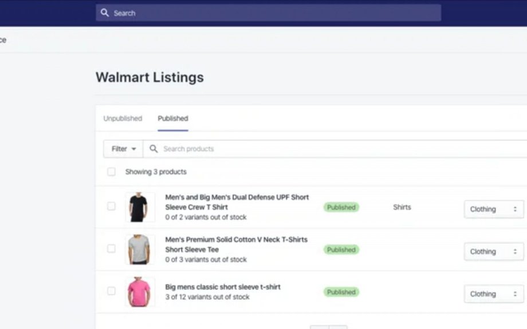
Task: Tick the select-all checkbox next to Showing 3 products
Action: click(x=111, y=172)
